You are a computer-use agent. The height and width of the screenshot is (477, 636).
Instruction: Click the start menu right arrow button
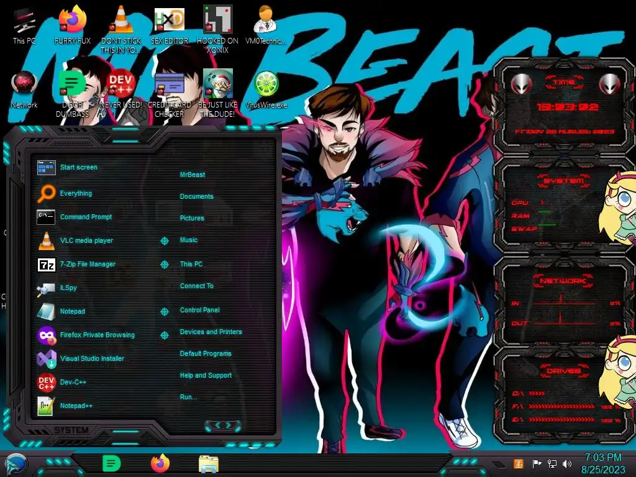tap(229, 425)
